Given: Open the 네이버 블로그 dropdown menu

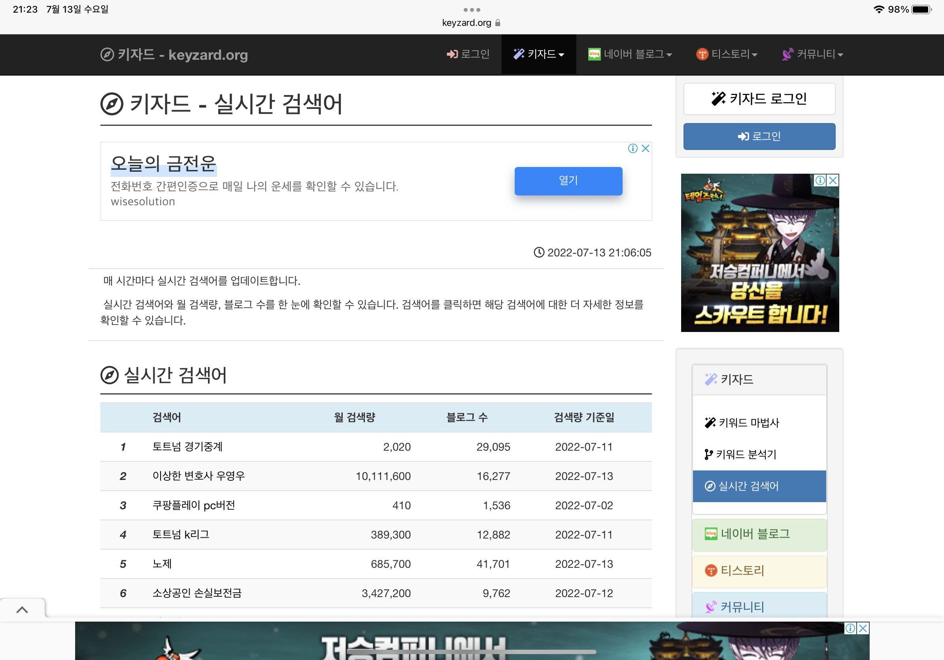Looking at the screenshot, I should pyautogui.click(x=630, y=54).
